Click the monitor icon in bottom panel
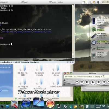The image size is (109, 109). pyautogui.click(x=59, y=106)
